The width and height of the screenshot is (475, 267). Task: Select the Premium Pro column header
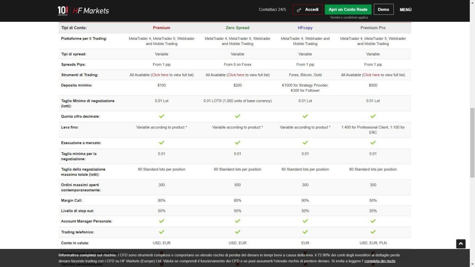tap(373, 28)
